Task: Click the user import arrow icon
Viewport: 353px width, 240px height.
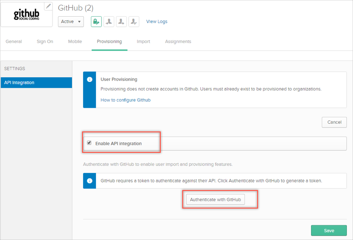Action: (x=121, y=21)
